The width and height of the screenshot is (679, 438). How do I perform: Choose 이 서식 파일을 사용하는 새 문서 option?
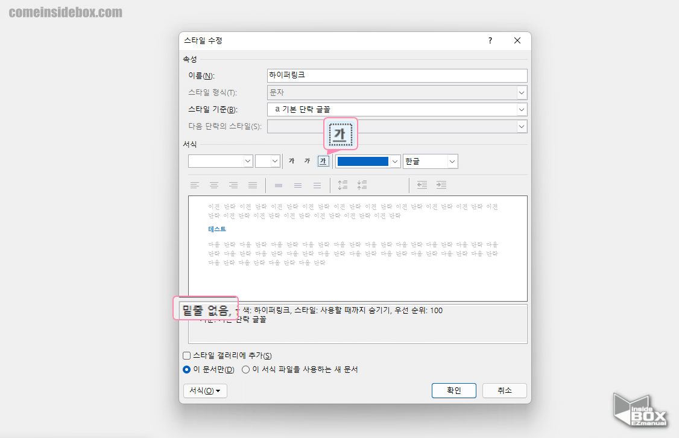246,370
